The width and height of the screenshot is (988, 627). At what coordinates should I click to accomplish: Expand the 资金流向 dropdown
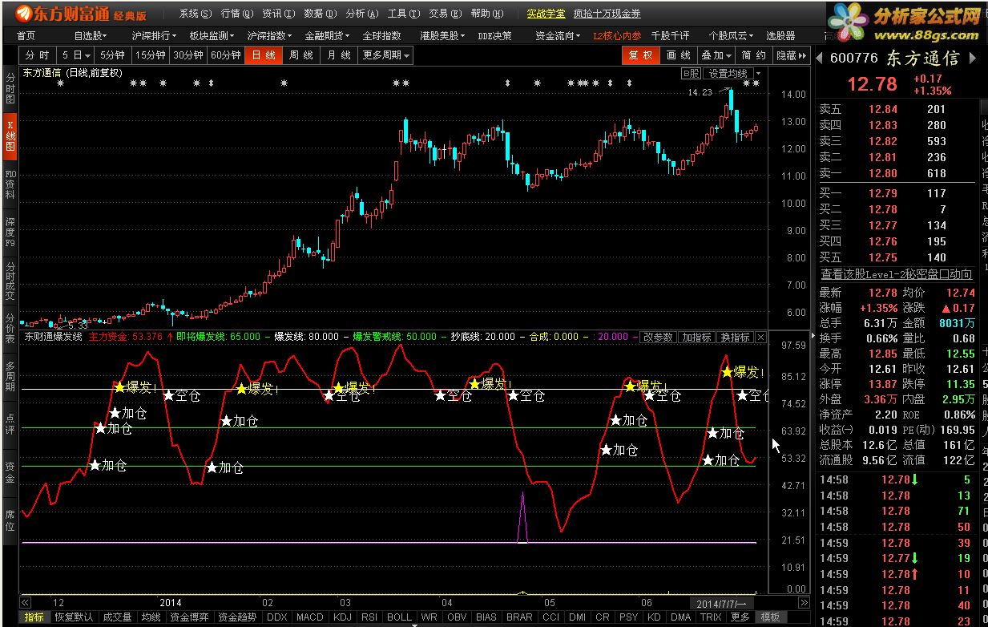[x=559, y=35]
